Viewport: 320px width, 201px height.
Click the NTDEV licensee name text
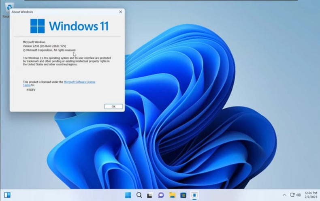[31, 90]
